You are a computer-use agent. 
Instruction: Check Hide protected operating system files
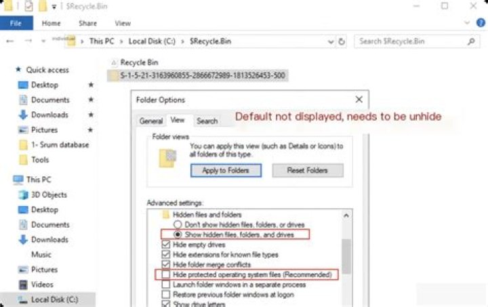click(165, 274)
